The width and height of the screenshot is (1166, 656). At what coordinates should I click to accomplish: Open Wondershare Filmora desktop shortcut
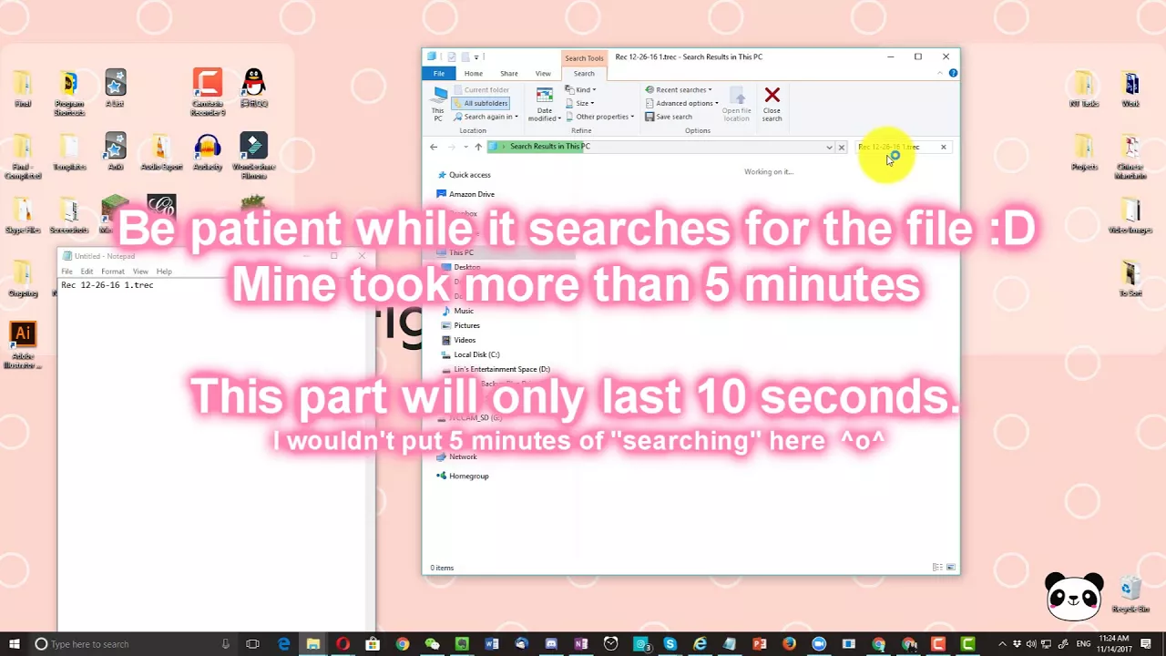(253, 156)
